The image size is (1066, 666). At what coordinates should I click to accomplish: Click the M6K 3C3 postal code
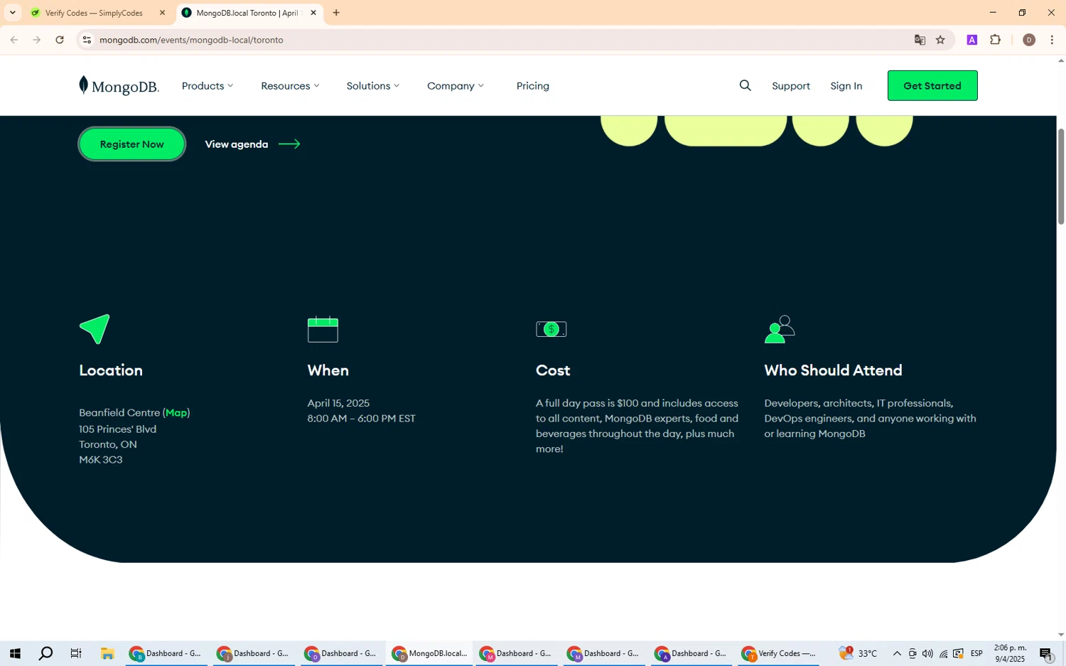tap(101, 460)
